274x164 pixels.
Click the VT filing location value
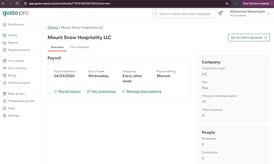(x=204, y=102)
